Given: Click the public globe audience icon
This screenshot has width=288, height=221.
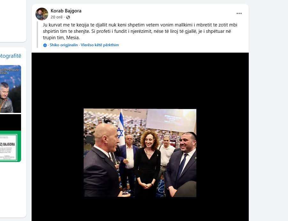Looking at the screenshot, I should click(68, 17).
